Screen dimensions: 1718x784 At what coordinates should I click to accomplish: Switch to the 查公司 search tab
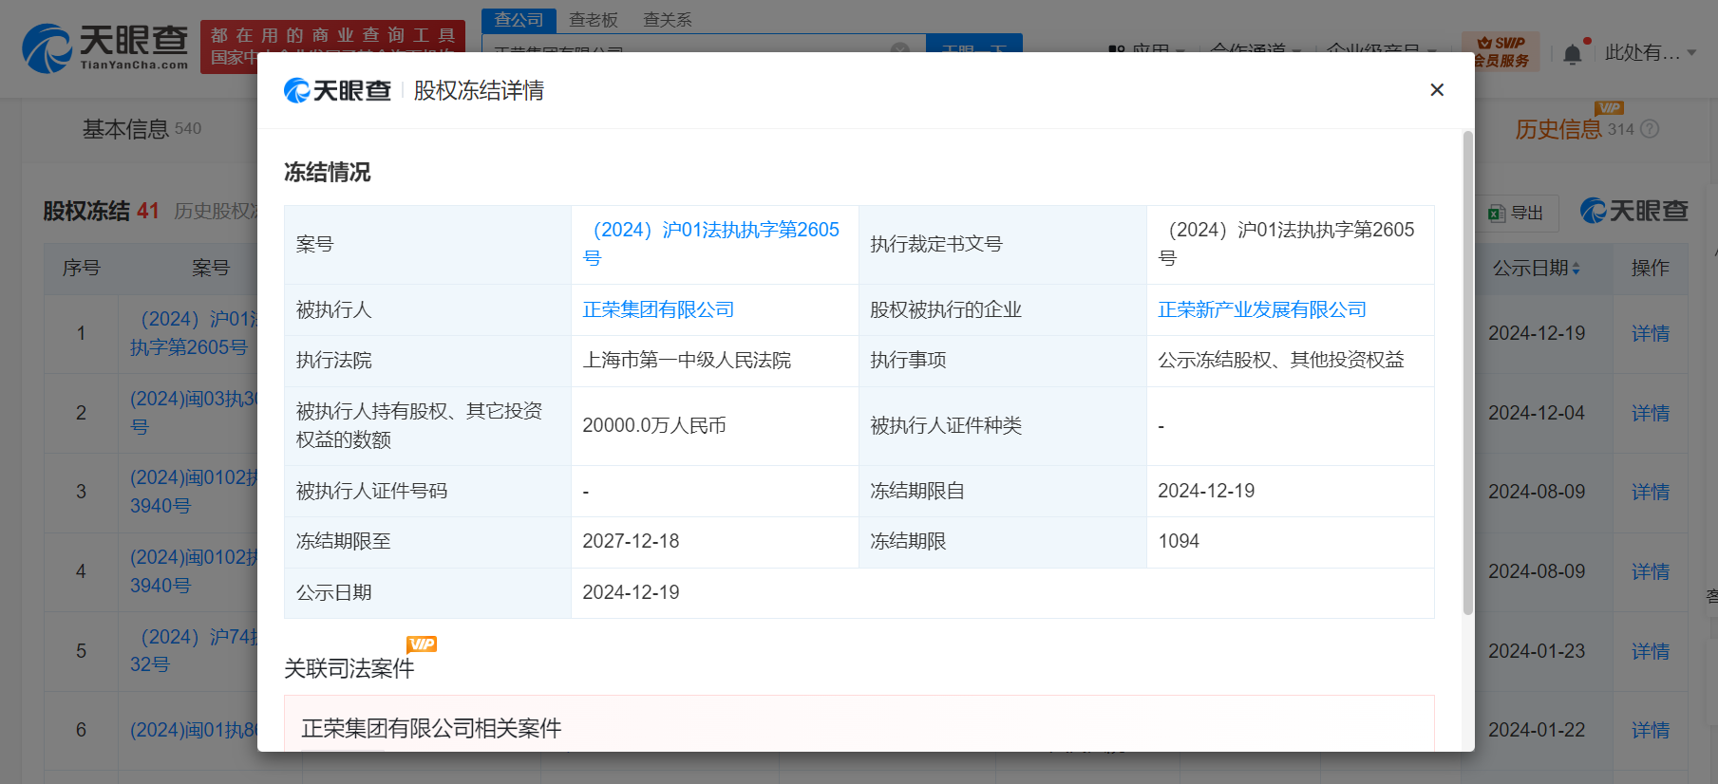[519, 19]
